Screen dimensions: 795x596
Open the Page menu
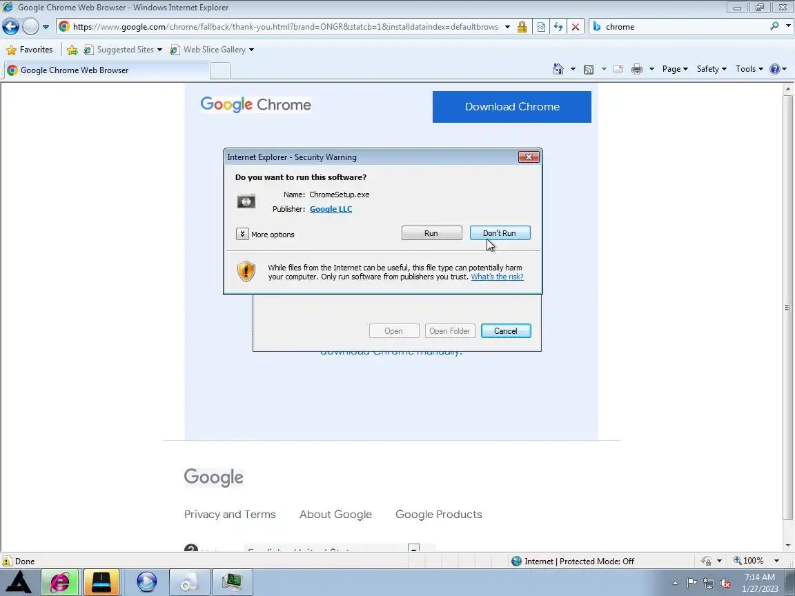click(x=675, y=69)
